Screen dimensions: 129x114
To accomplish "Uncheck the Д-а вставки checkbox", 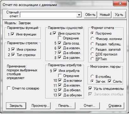I will [x=60, y=81].
